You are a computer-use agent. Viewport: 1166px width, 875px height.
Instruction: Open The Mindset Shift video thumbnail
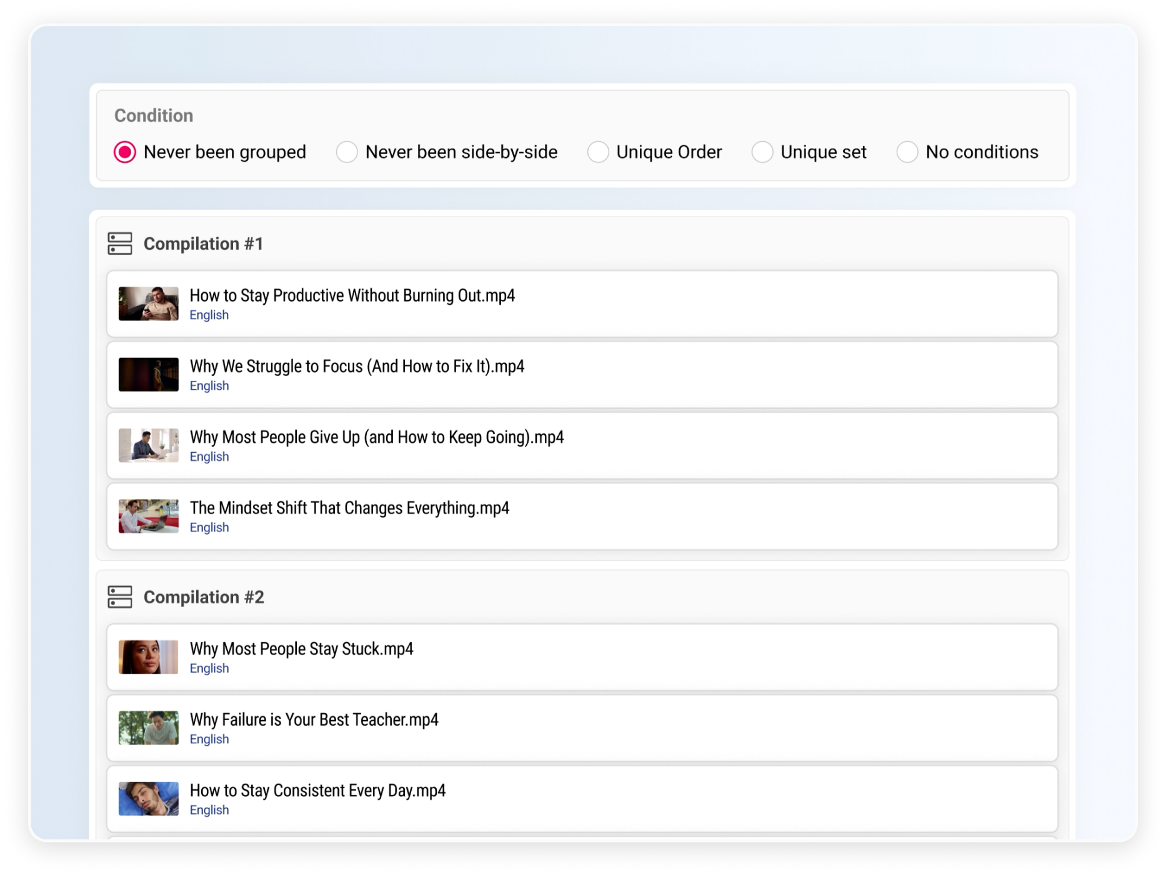(x=149, y=516)
